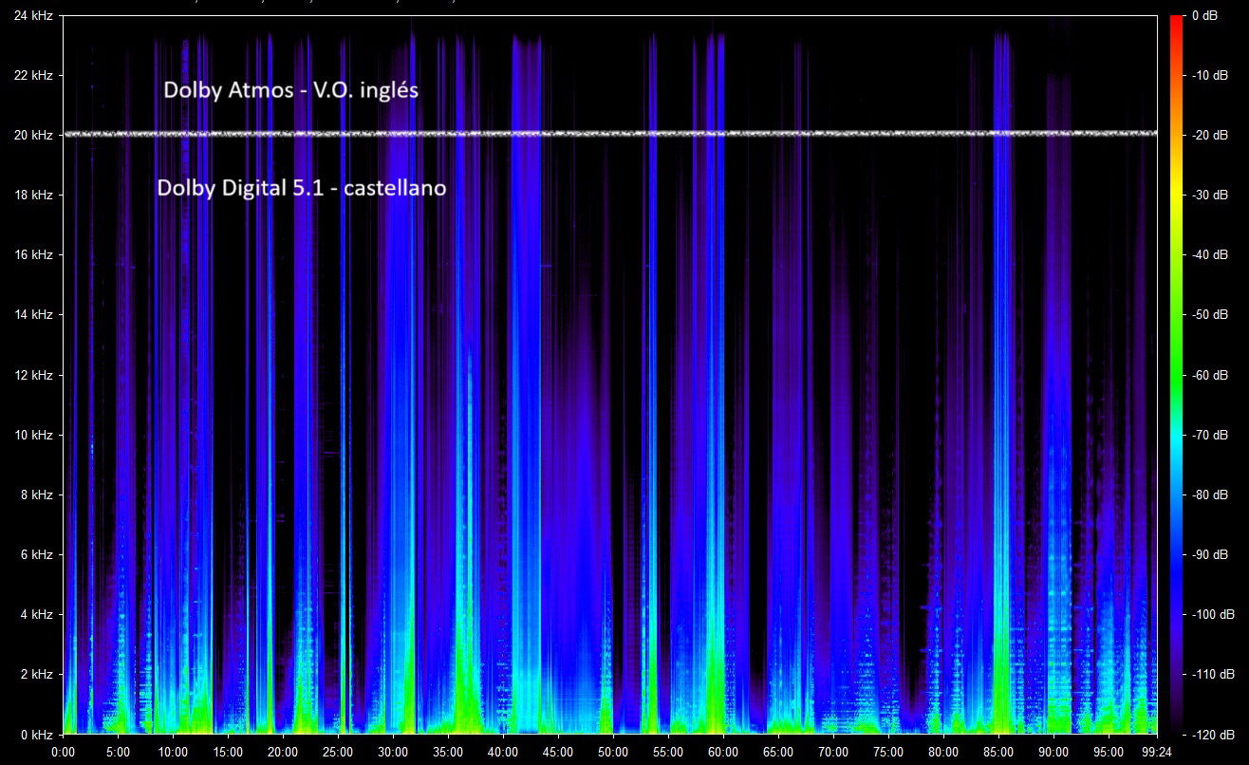Pick the -80 dB level label
This screenshot has height=765, width=1249.
[x=1210, y=494]
